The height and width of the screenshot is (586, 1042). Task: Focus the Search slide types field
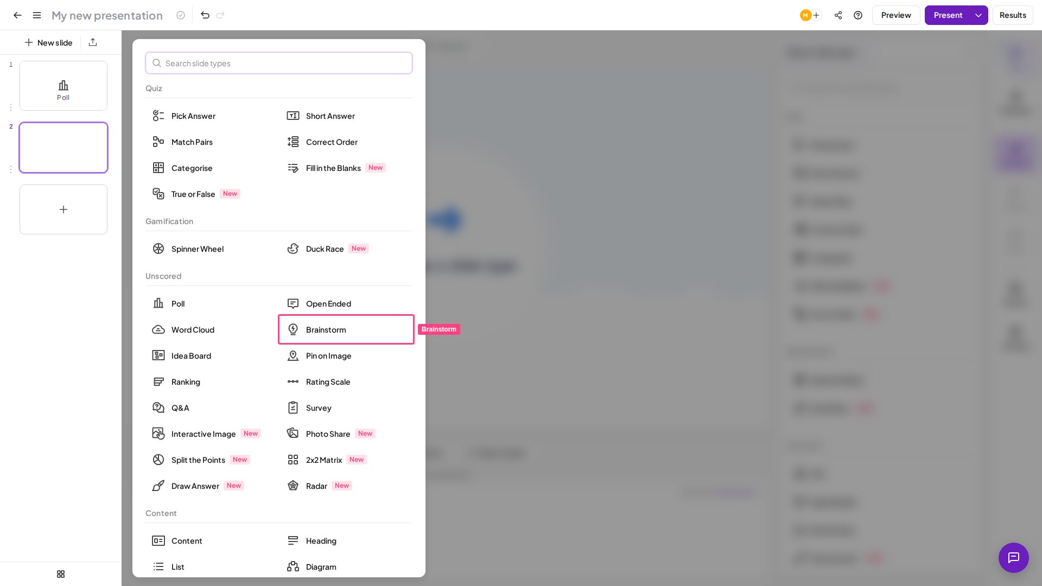(279, 63)
